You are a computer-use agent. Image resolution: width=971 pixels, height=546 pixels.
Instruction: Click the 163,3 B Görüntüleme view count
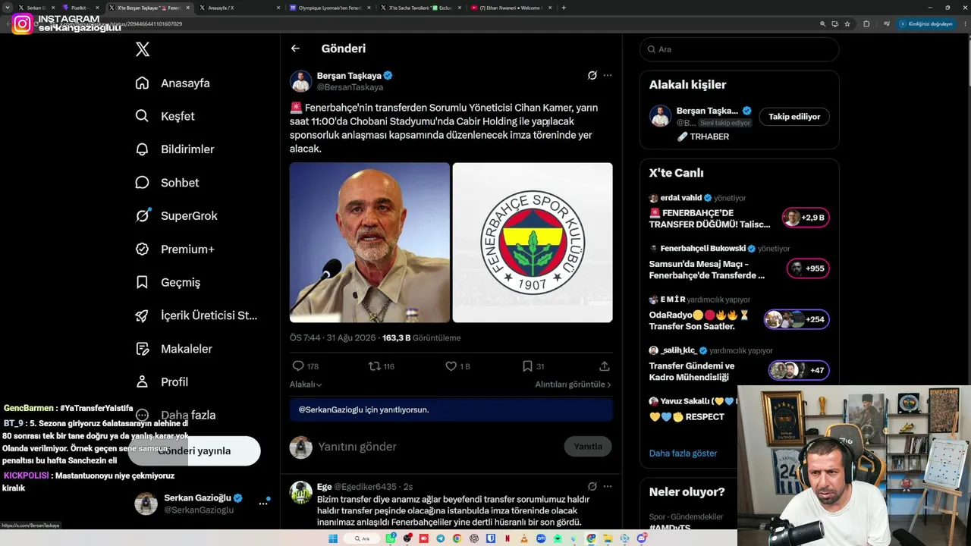coord(422,338)
